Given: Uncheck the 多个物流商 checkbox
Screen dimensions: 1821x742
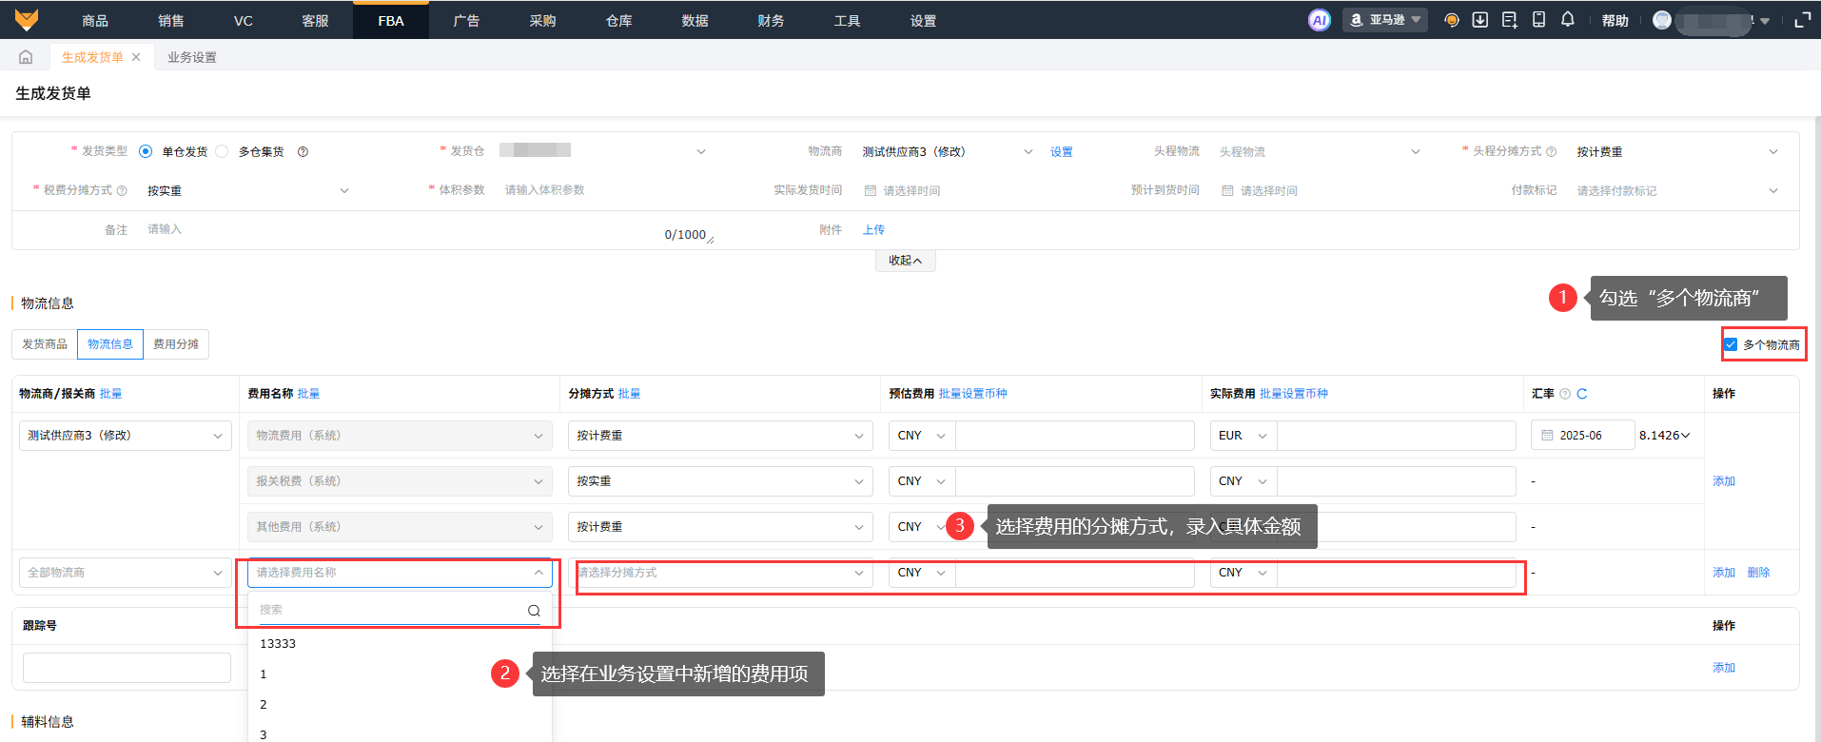Looking at the screenshot, I should pyautogui.click(x=1731, y=344).
